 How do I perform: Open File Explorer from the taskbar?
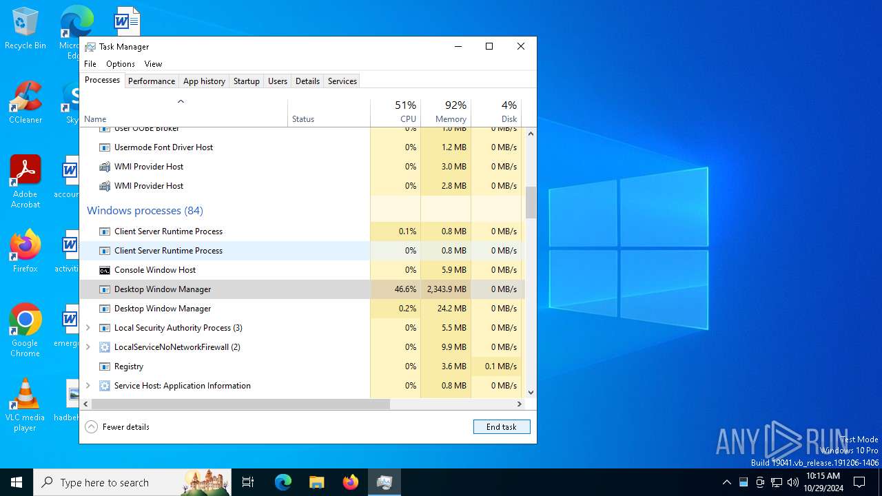[316, 482]
